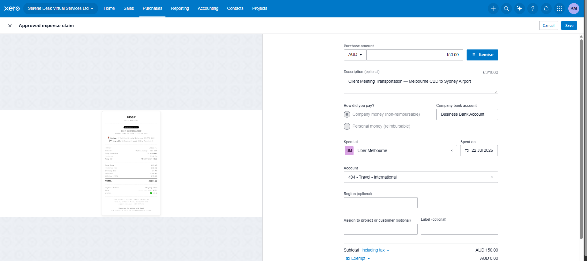Open the help question mark icon
587x261 pixels.
[x=533, y=9]
